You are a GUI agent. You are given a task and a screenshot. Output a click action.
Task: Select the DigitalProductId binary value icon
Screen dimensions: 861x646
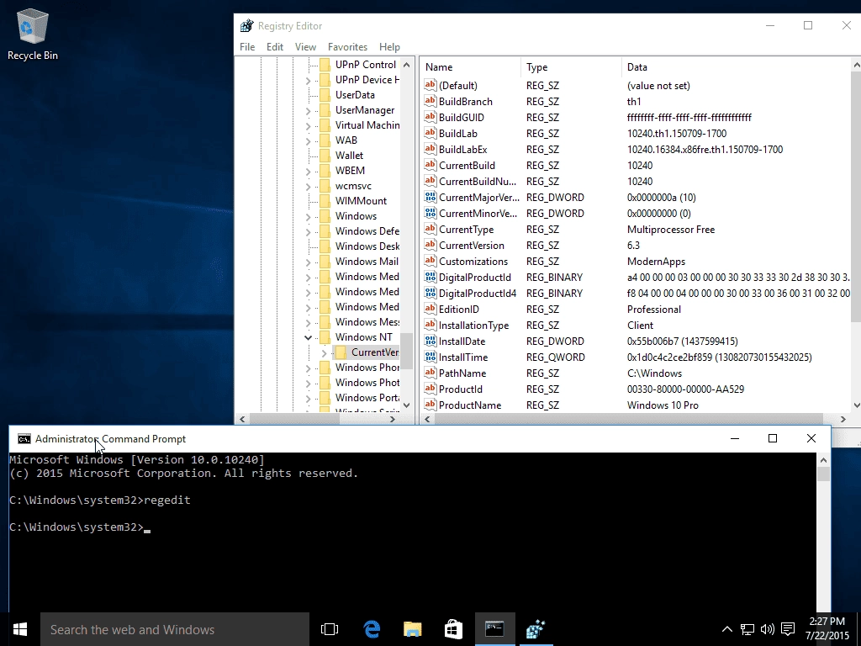click(x=430, y=277)
